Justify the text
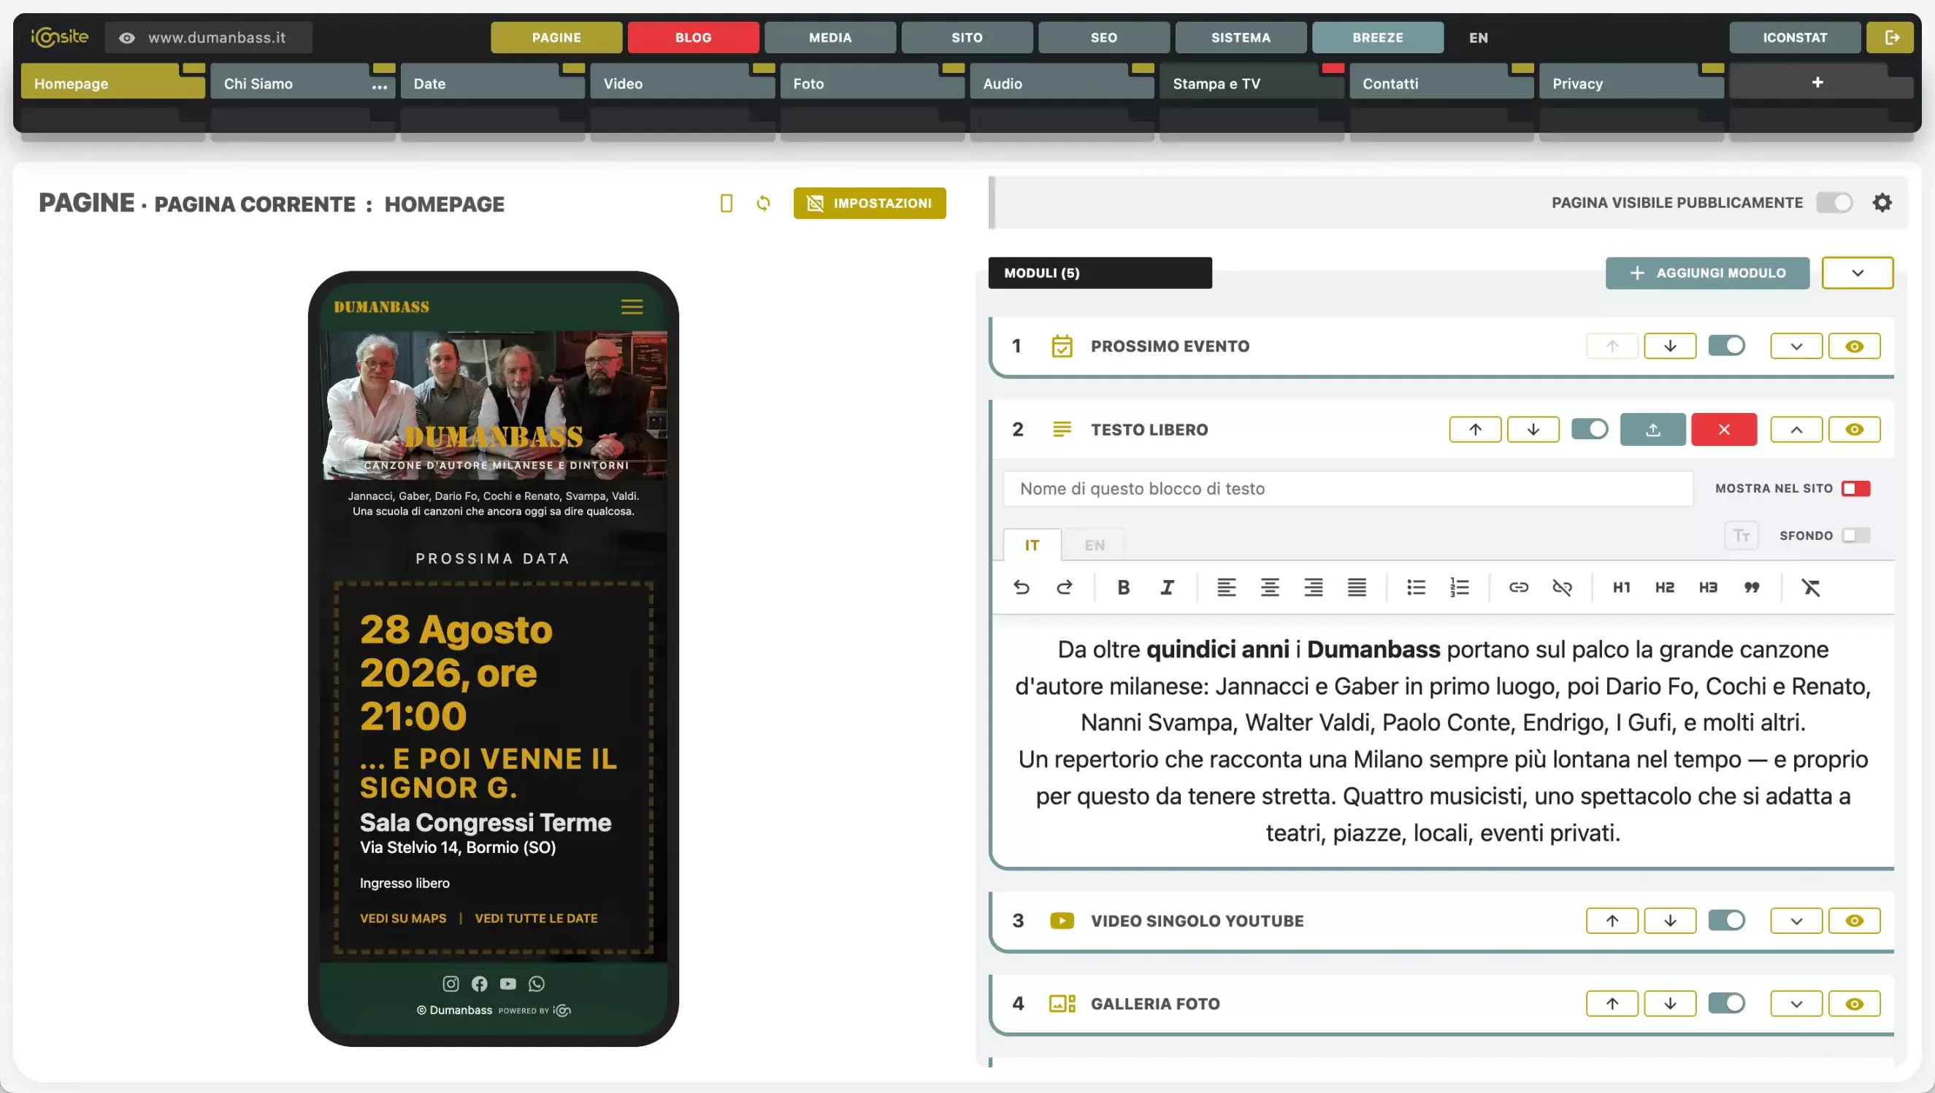 pos(1357,587)
